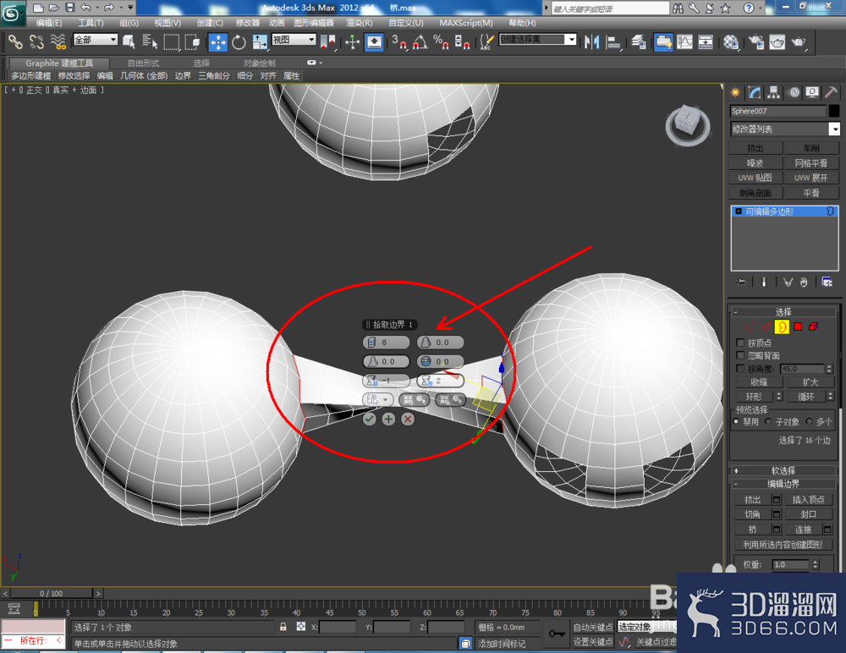
Task: Open 视图 reference coordinate dropdown
Action: click(x=294, y=40)
